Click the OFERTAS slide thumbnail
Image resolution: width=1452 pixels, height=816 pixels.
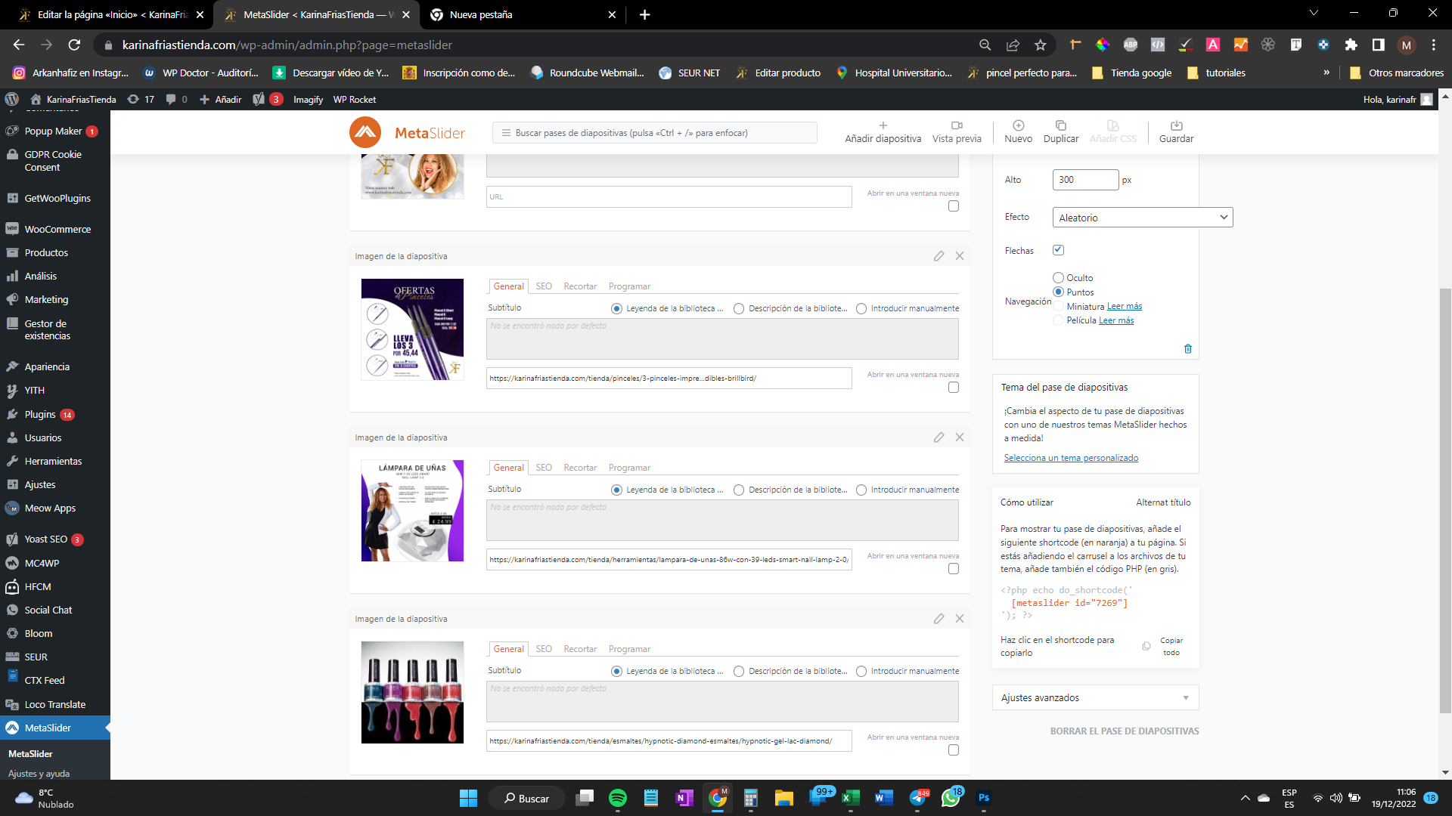(x=412, y=329)
